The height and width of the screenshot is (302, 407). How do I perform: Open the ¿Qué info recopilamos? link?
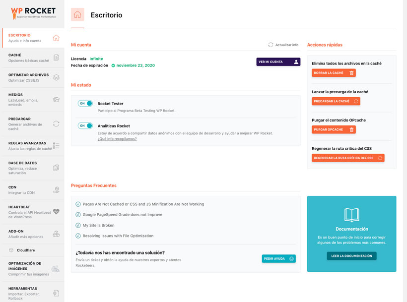pyautogui.click(x=117, y=139)
